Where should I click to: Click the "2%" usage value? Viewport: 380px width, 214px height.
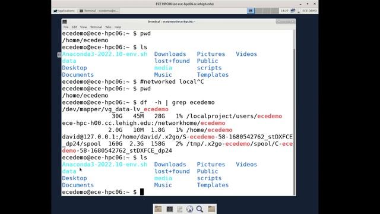point(179,144)
